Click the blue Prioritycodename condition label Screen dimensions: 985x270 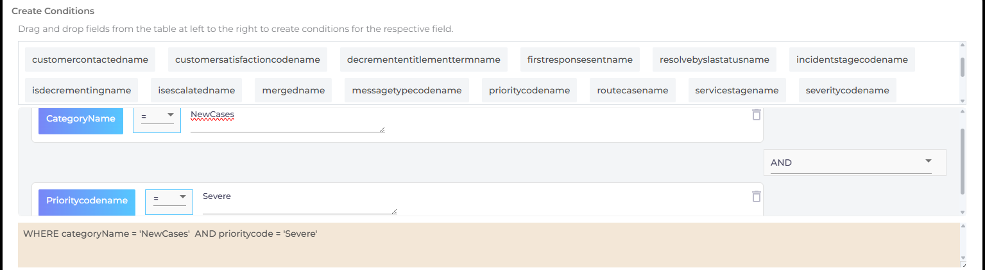coord(87,201)
